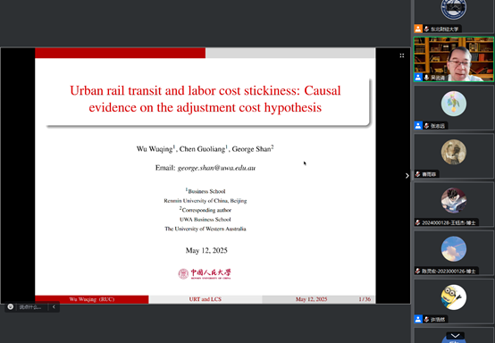The width and height of the screenshot is (495, 343).
Task: Collapse the chat bar with left chevron
Action: pyautogui.click(x=54, y=307)
